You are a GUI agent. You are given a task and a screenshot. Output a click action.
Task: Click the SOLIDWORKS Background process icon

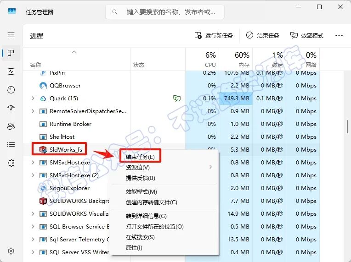[43, 201]
